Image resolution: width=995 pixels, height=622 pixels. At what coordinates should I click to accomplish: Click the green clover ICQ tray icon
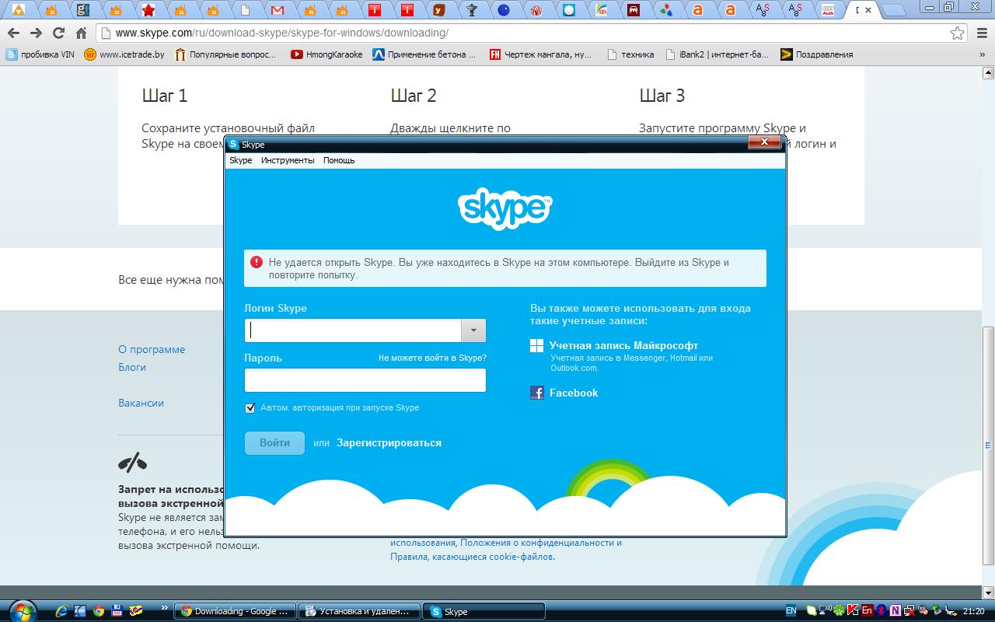(x=839, y=611)
